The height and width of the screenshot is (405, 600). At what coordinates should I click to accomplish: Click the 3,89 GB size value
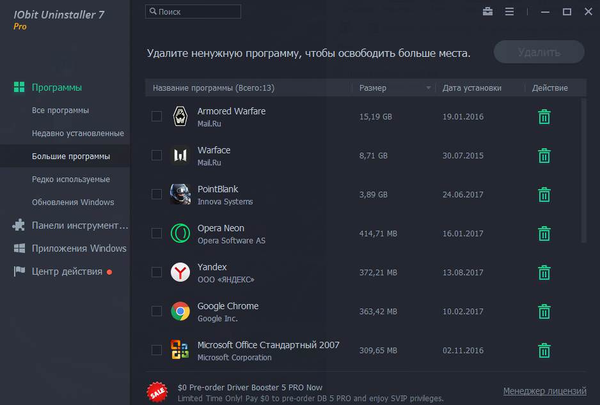373,194
